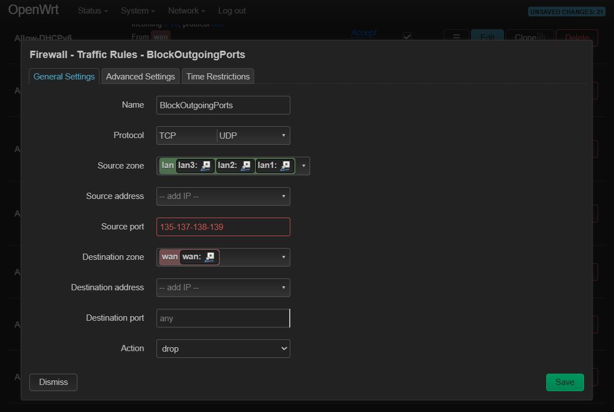Switch to the Advanced Settings tab
Viewport: 614px width, 412px height.
(x=141, y=76)
